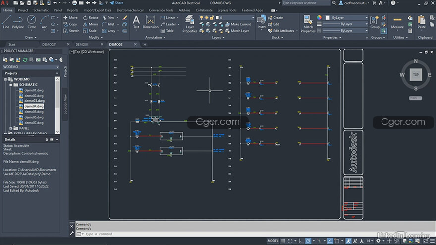Toggle the drawing grid display
The height and width of the screenshot is (245, 436).
pos(283,241)
